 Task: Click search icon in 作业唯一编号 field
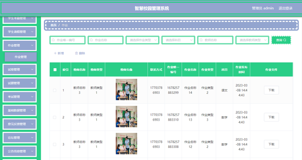coord(53,40)
